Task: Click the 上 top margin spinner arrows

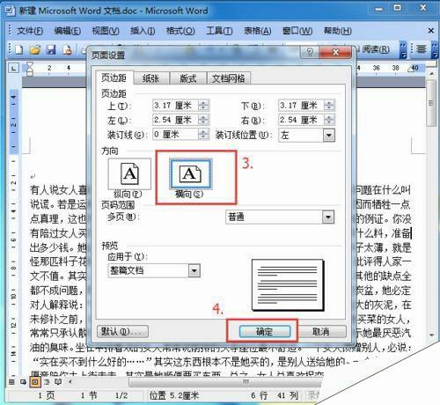Action: tap(203, 105)
